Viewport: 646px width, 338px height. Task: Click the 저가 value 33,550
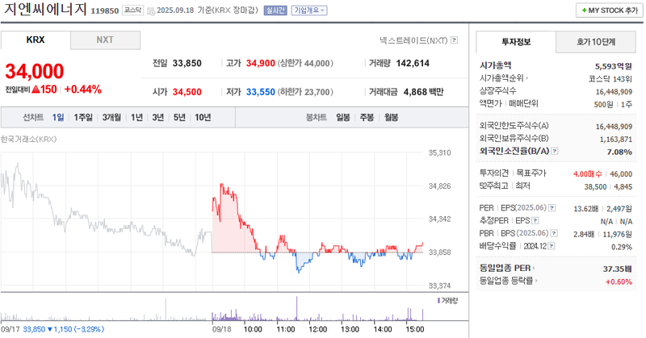tap(260, 92)
